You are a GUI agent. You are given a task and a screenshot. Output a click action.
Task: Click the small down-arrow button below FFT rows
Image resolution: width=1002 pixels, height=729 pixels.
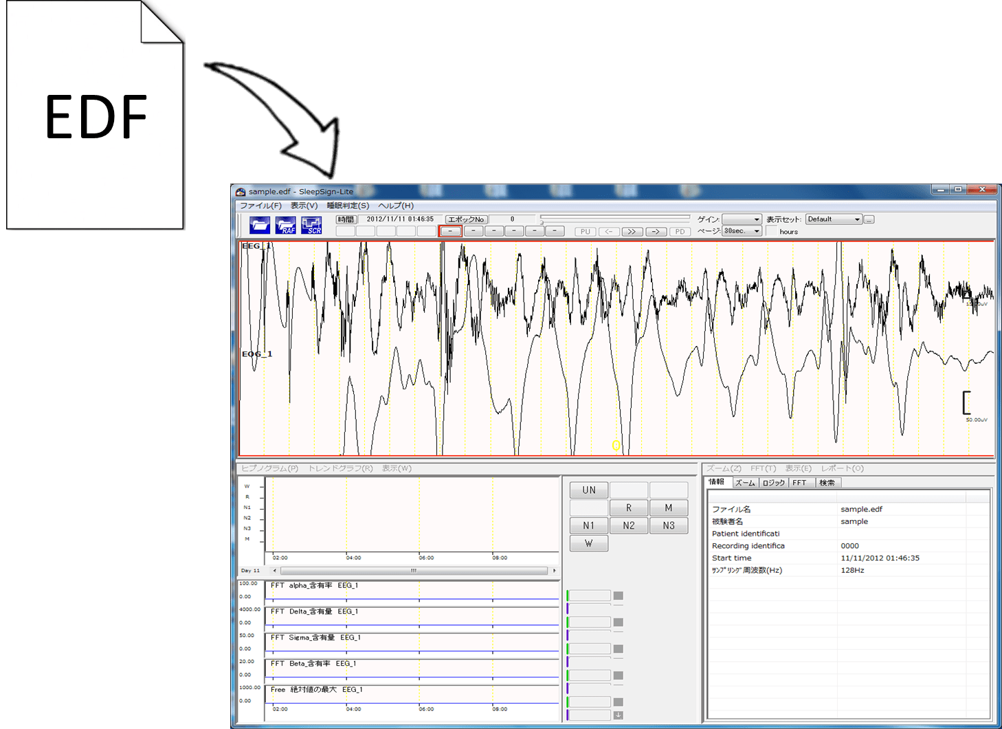click(618, 715)
